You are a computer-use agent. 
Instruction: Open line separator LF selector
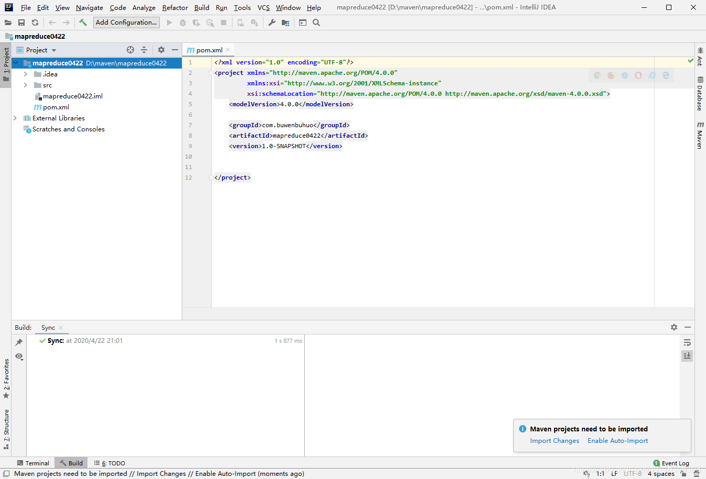click(x=614, y=474)
